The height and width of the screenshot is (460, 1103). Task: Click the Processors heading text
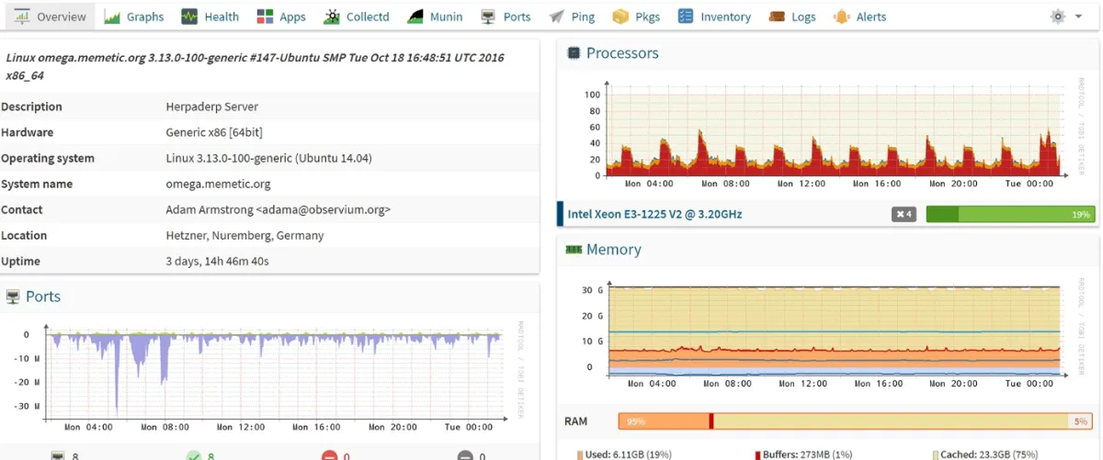point(622,53)
